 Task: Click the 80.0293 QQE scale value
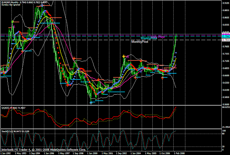click(226, 107)
